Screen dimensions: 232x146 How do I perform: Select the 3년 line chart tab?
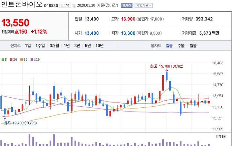pos(77,45)
